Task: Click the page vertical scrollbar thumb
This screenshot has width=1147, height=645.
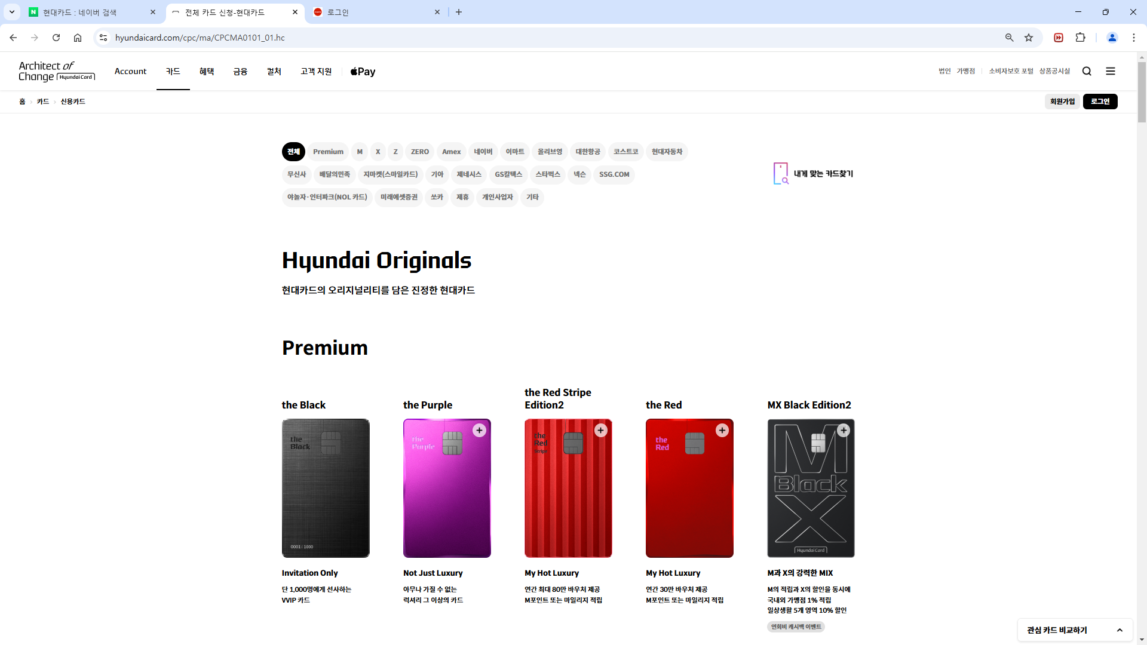Action: click(1142, 92)
